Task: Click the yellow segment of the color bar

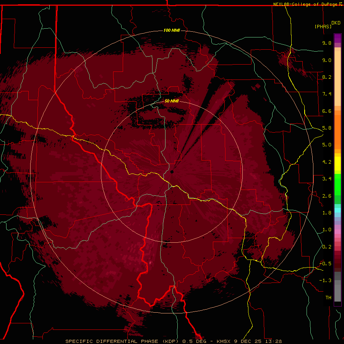Action: tap(338, 164)
